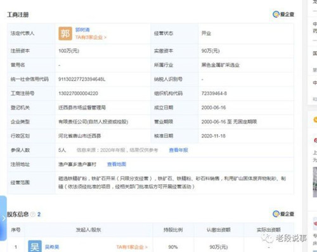Click the 爱企查 logo beside 工商注册
Image resolution: width=317 pixels, height=252 pixels.
283,14
